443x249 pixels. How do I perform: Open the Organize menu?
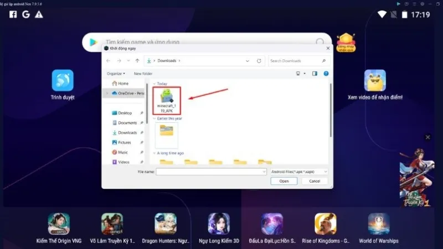click(x=116, y=74)
